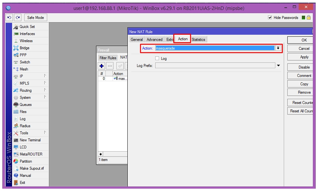318x191 pixels.
Task: Expand the System submenu
Action: point(45,97)
